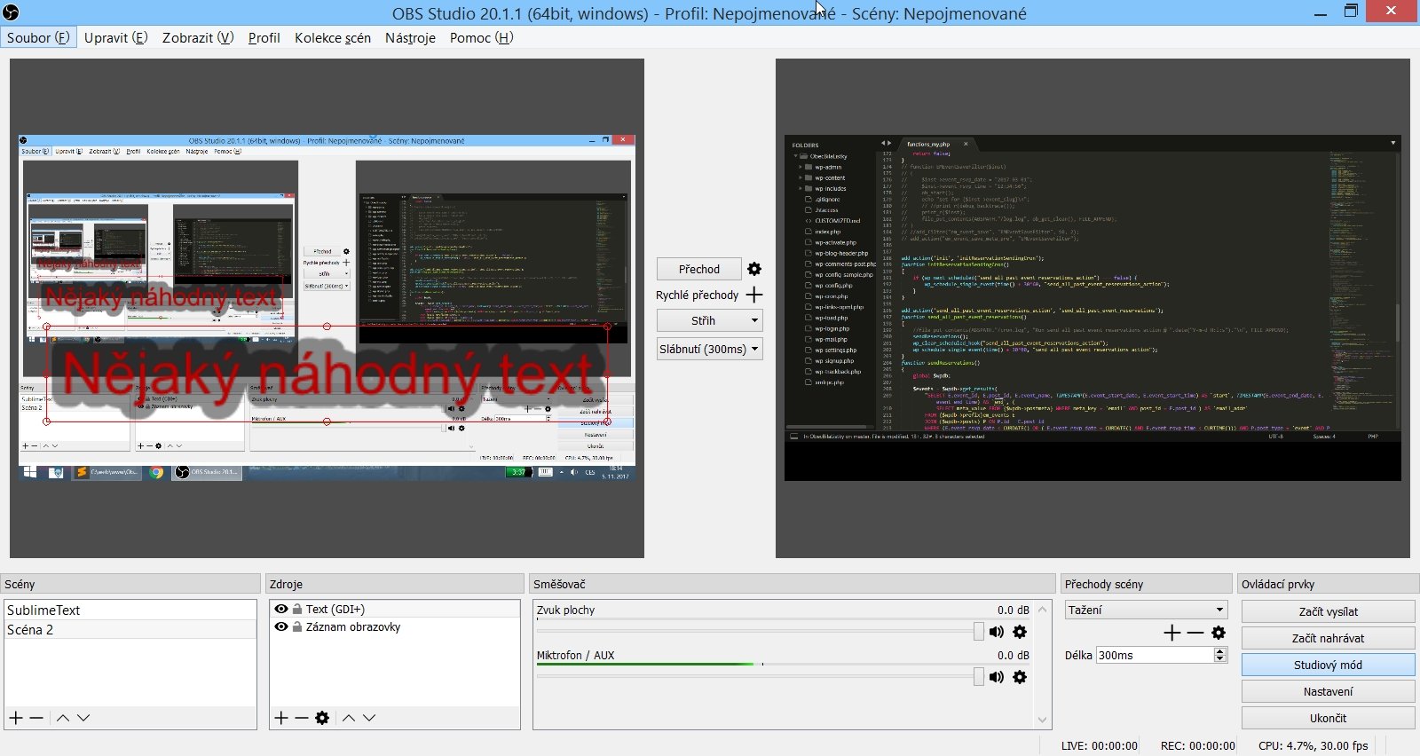Click Začít vysílat button
The image size is (1420, 756).
pos(1328,611)
